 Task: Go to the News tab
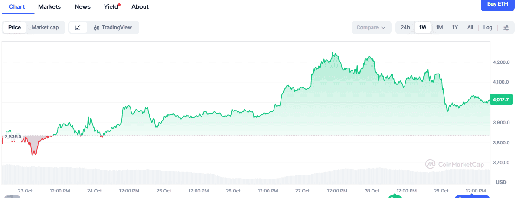point(82,6)
